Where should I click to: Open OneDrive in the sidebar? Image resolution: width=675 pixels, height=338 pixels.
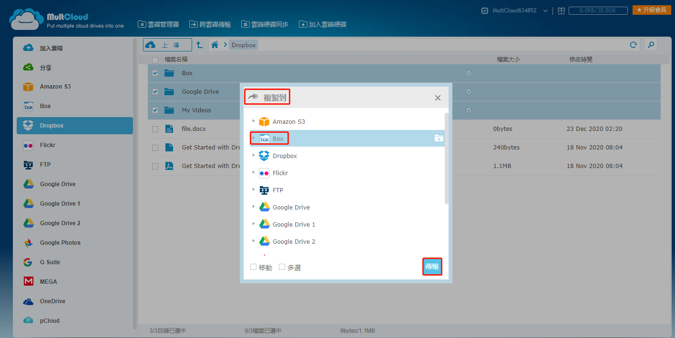pyautogui.click(x=74, y=301)
